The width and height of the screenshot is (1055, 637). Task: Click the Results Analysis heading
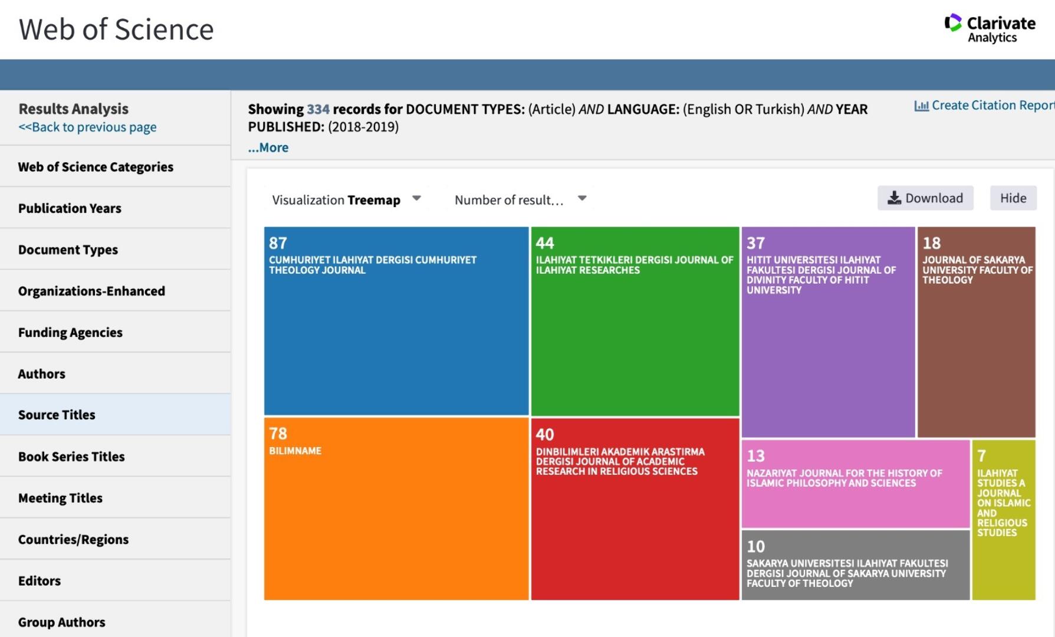pos(73,109)
